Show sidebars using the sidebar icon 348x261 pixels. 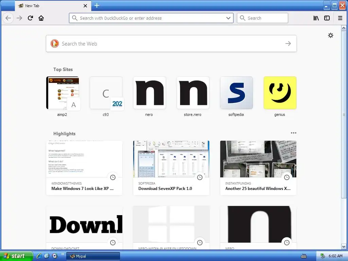327,18
